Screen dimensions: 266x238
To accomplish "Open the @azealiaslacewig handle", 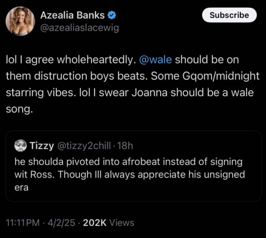I will pyautogui.click(x=79, y=27).
